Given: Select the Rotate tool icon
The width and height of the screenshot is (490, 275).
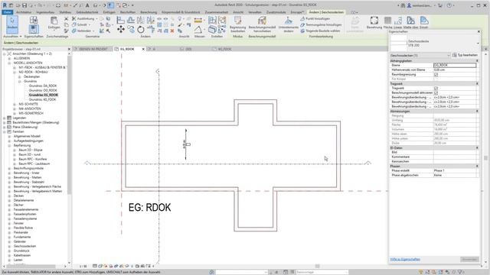Looking at the screenshot, I should [141, 30].
